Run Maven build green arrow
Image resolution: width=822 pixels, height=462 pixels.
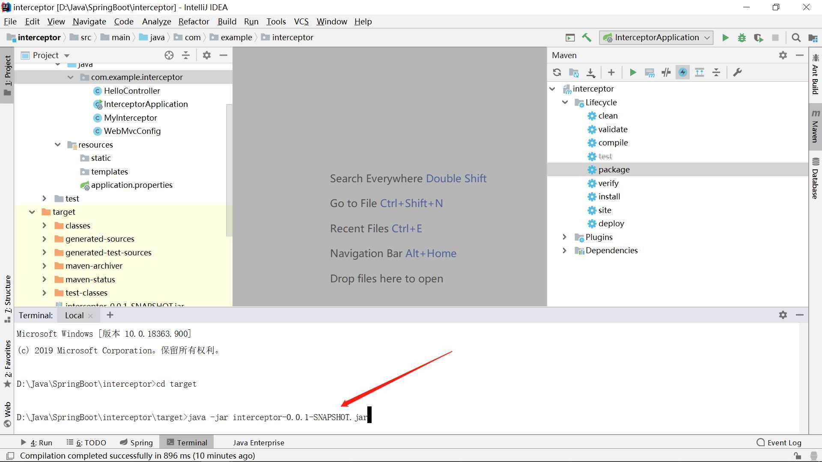pyautogui.click(x=633, y=72)
